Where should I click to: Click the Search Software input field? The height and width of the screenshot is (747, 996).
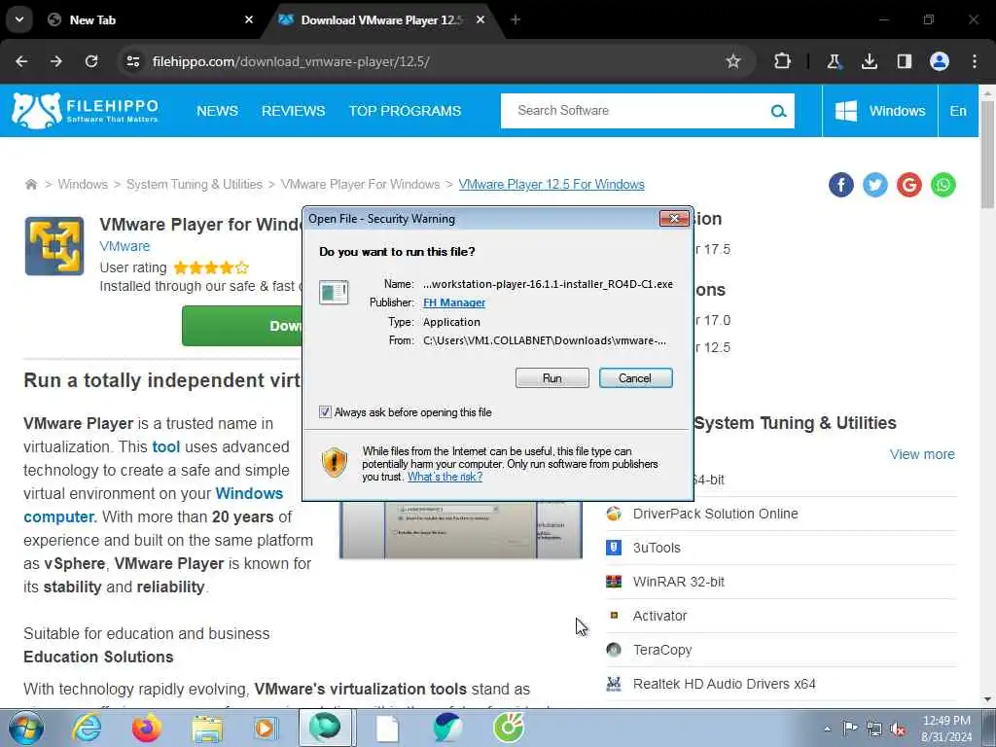(x=635, y=111)
